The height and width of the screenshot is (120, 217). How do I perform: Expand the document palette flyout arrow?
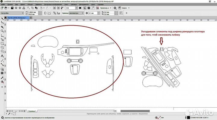coord(6,114)
